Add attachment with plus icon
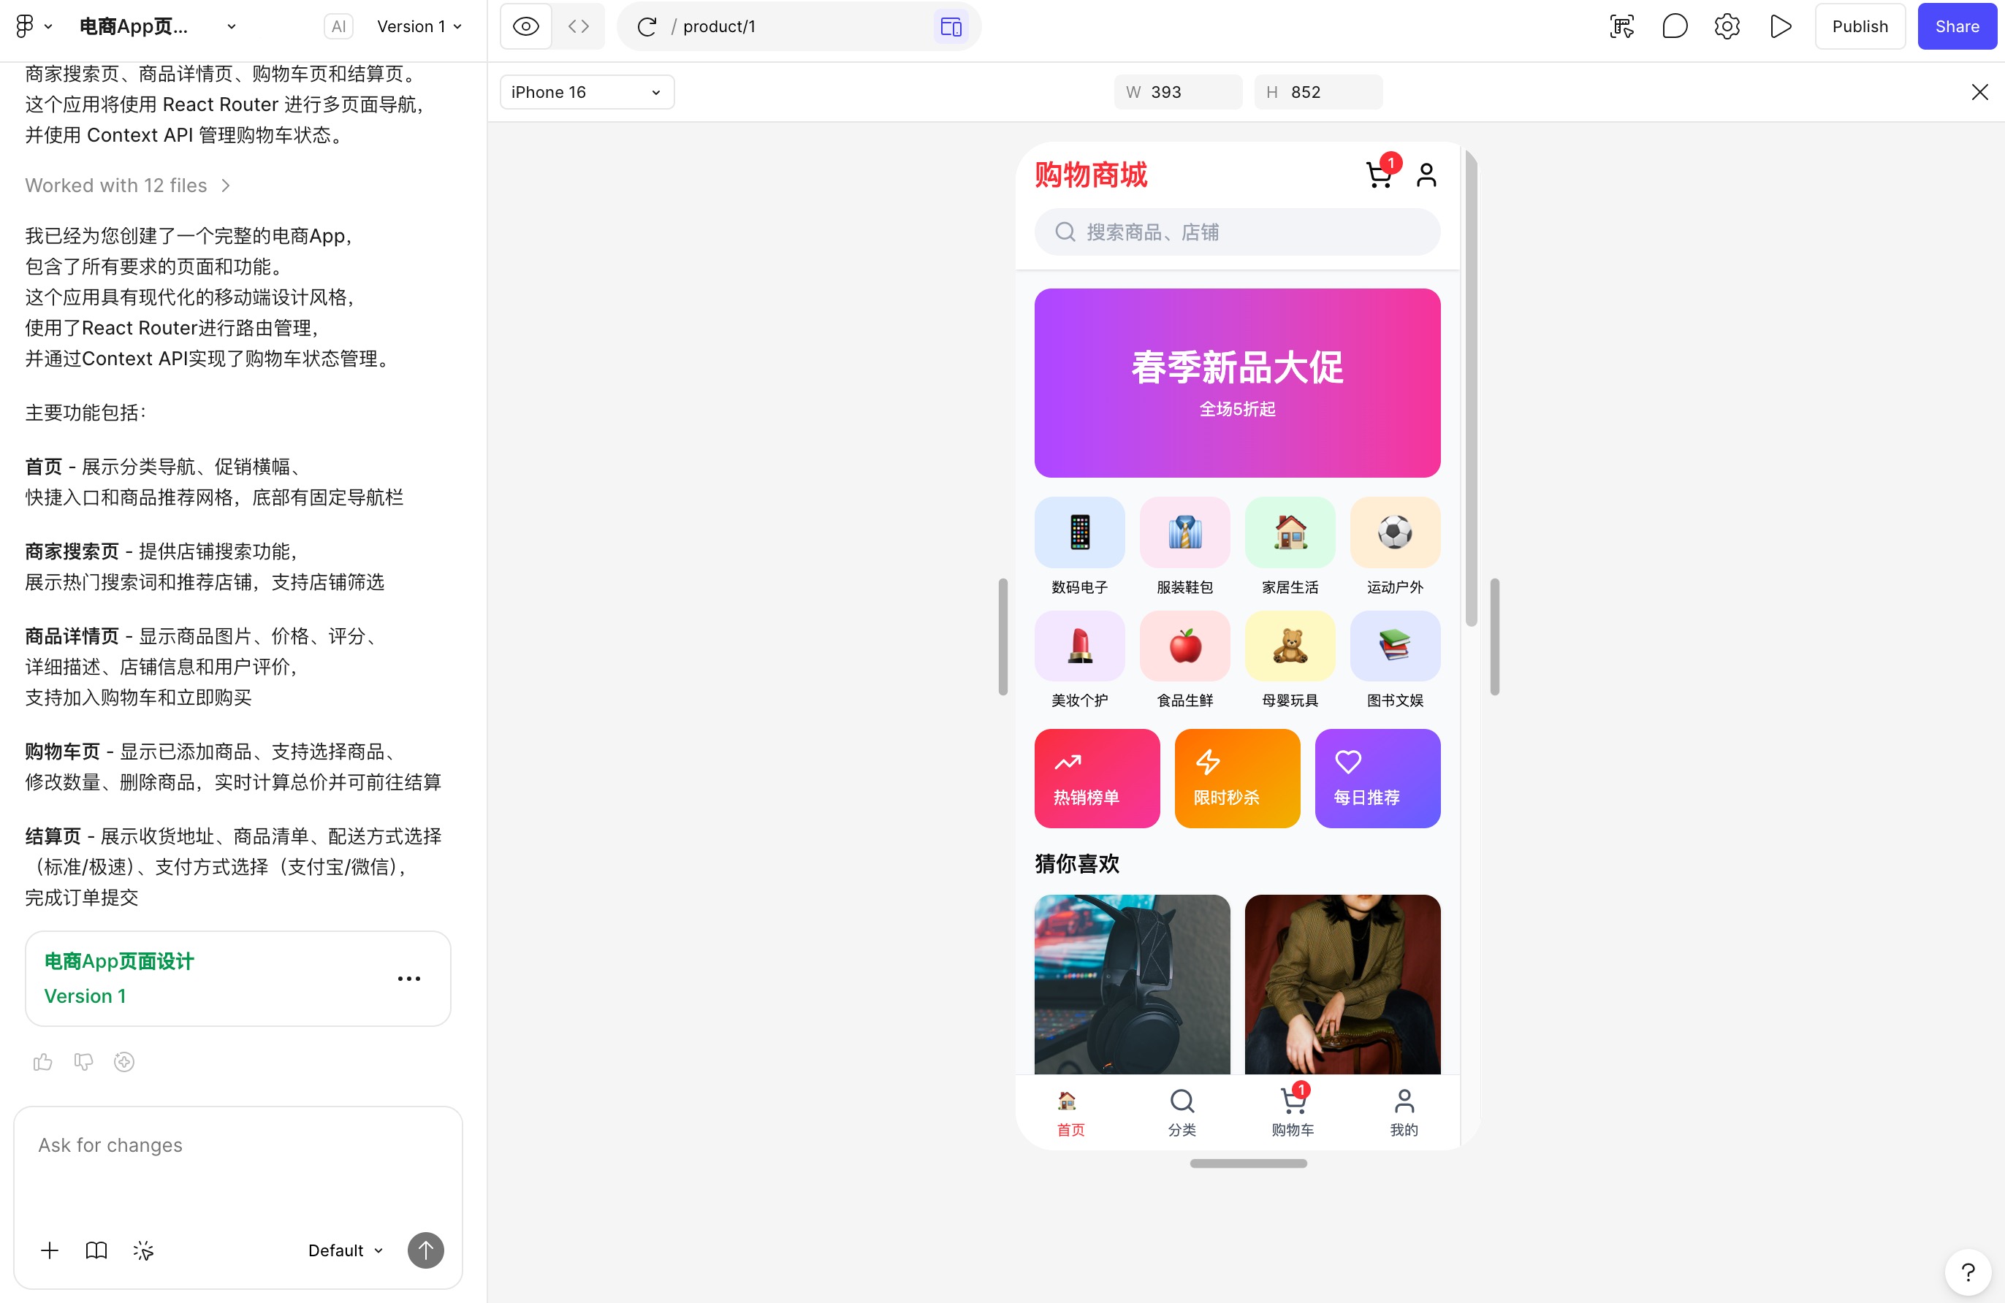 click(x=50, y=1251)
